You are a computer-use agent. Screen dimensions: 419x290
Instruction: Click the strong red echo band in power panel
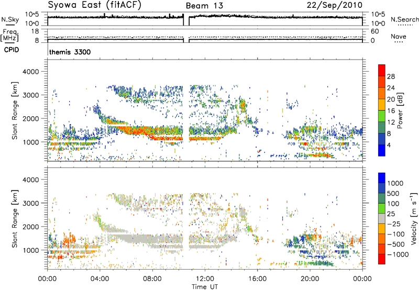(x=134, y=131)
